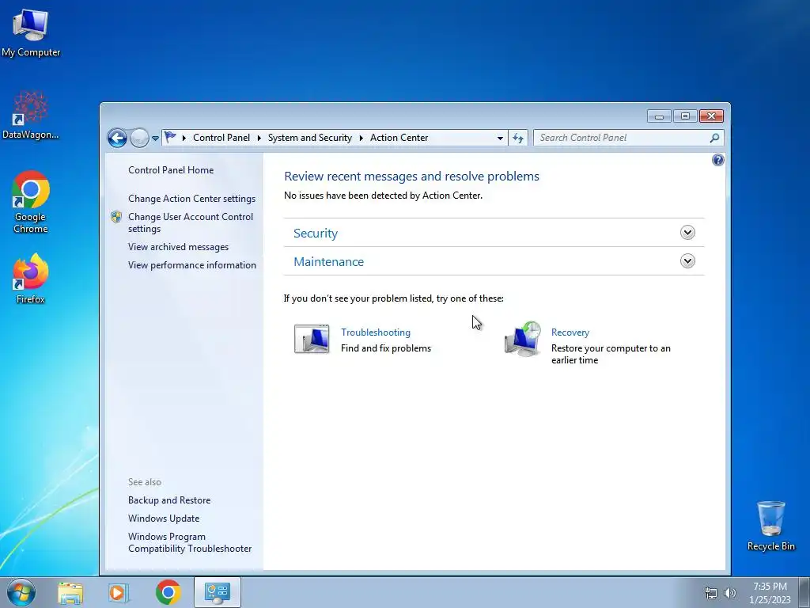Click the network tray icon
The height and width of the screenshot is (608, 810).
(x=711, y=593)
